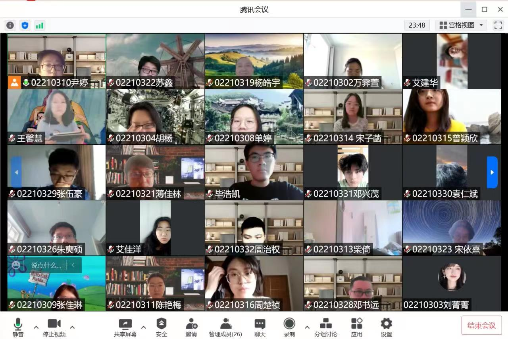Open the 安全 security options

click(x=162, y=328)
